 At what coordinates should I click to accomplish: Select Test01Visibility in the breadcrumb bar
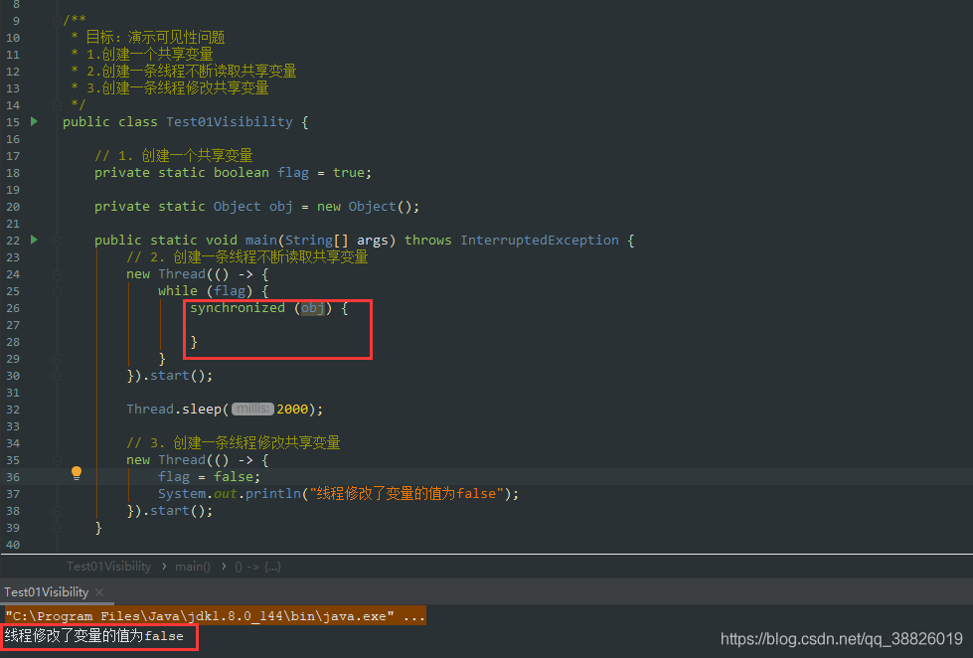(108, 567)
